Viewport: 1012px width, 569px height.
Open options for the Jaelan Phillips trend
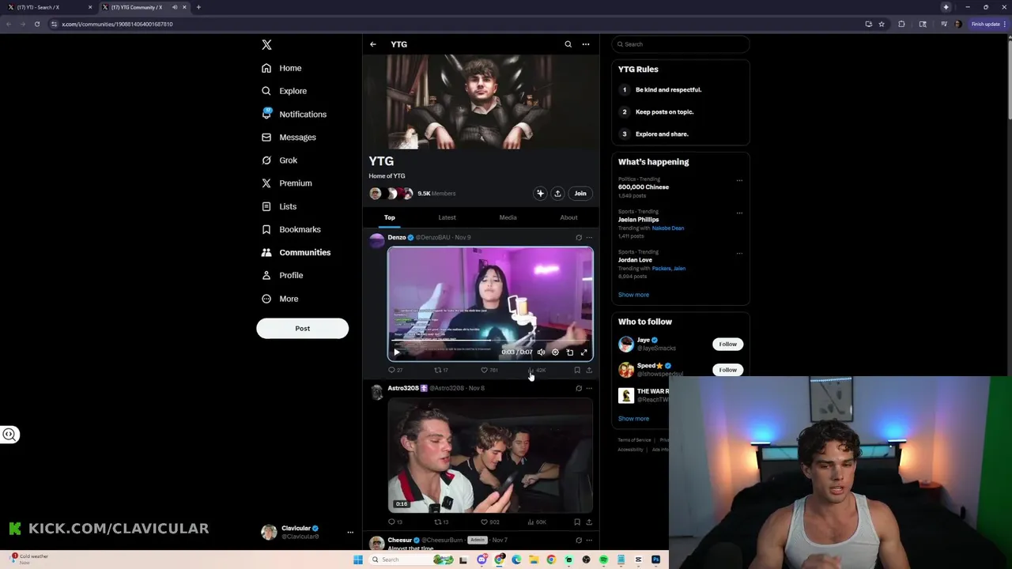click(739, 213)
